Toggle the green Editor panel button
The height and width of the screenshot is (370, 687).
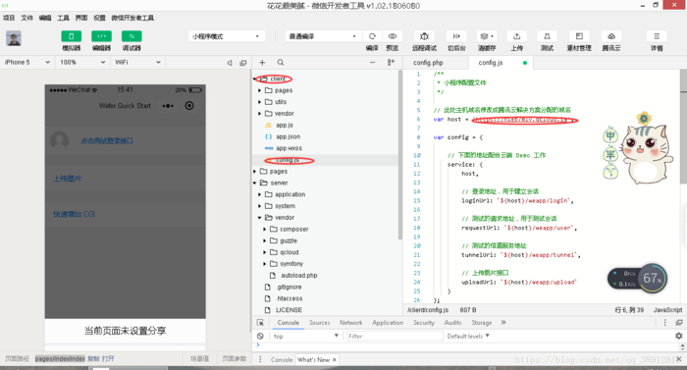[x=101, y=36]
